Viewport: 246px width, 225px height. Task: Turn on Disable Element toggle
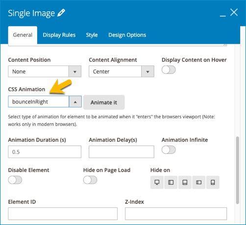(15, 180)
